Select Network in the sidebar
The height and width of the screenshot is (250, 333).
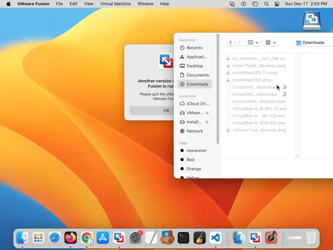pos(194,131)
